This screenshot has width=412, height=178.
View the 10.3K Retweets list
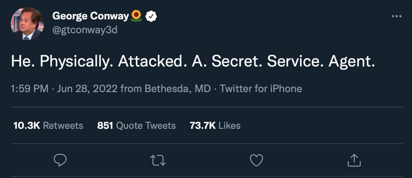click(x=48, y=125)
